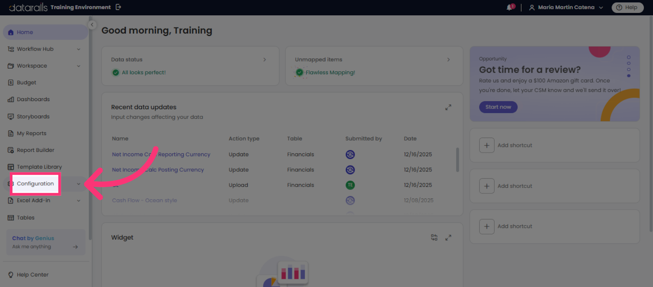
Task: Expand the Configuration chevron
Action: pyautogui.click(x=79, y=184)
